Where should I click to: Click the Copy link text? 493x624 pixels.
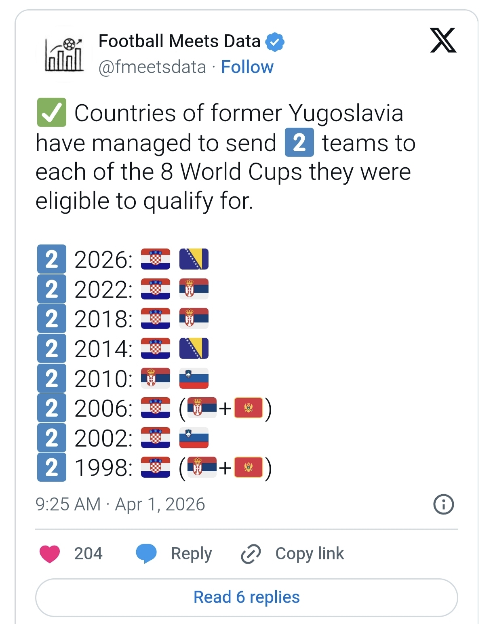pos(310,554)
